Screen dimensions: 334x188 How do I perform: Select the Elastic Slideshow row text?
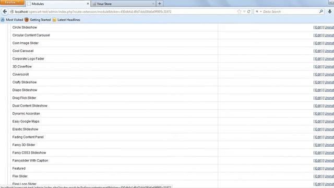[25, 130]
